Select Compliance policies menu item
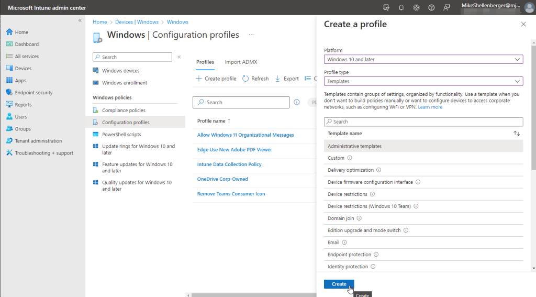Image resolution: width=536 pixels, height=297 pixels. tap(124, 111)
